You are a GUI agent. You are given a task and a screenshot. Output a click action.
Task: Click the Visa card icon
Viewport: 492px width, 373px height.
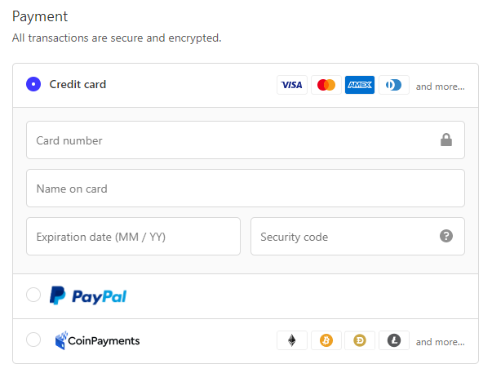pyautogui.click(x=292, y=85)
